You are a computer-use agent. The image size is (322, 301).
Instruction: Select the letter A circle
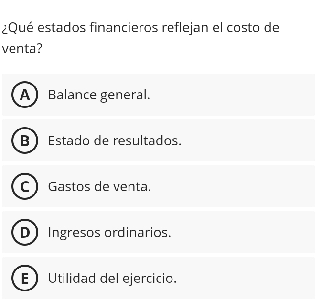(x=24, y=95)
